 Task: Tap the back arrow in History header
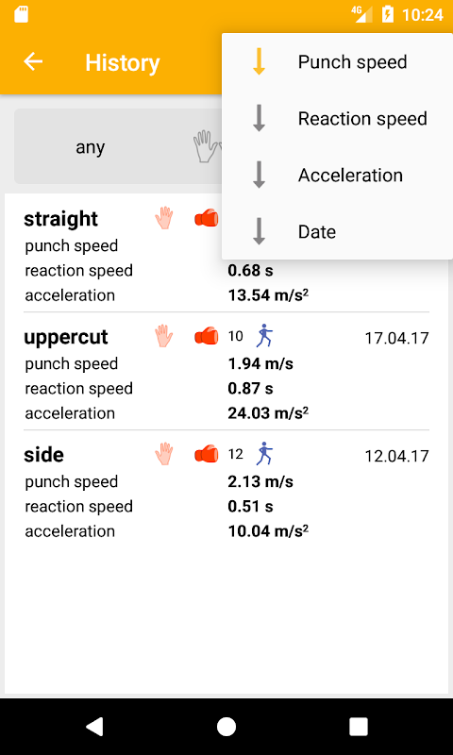(x=33, y=61)
